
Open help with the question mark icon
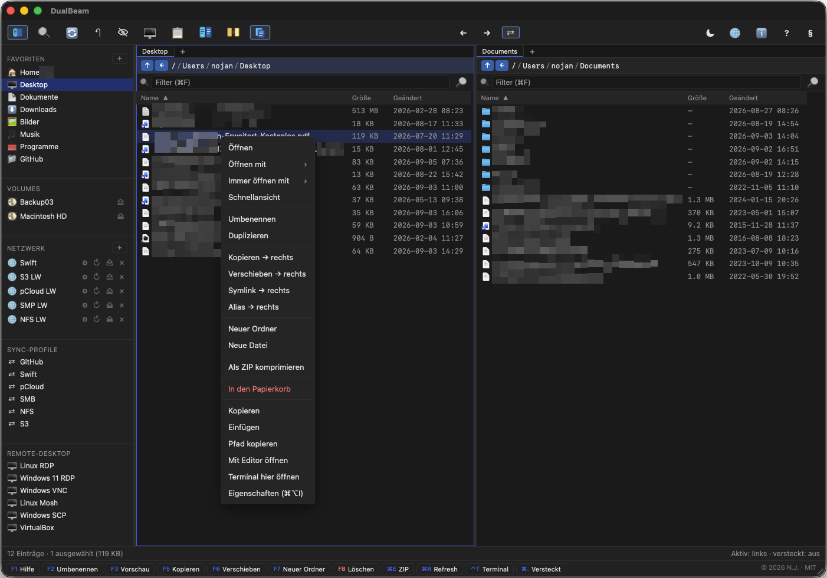(x=786, y=33)
